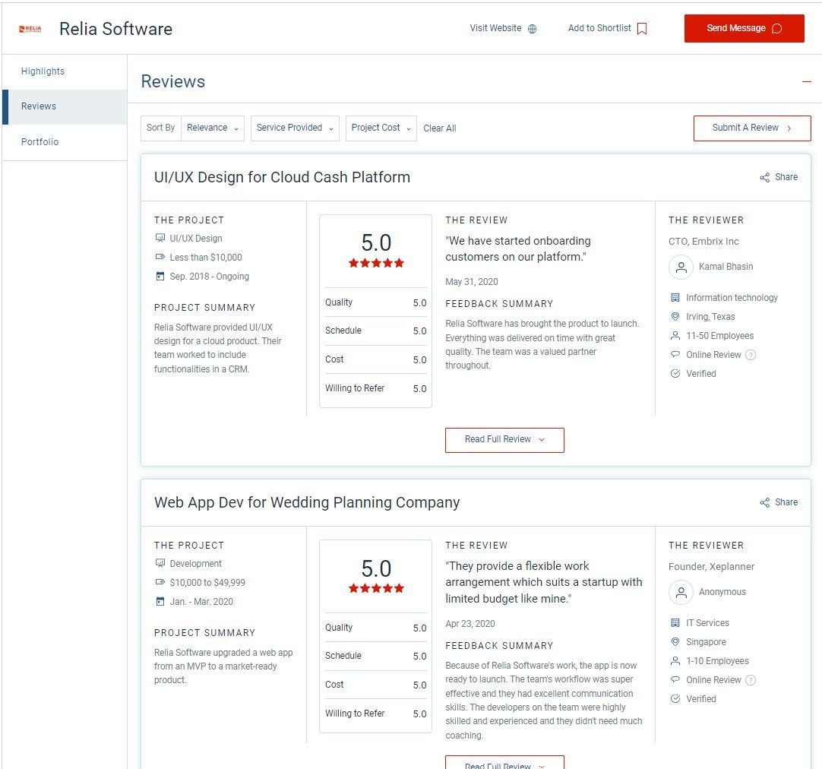Screen dimensions: 822x769
Task: Click the location pin icon beside Singapore
Action: point(675,642)
